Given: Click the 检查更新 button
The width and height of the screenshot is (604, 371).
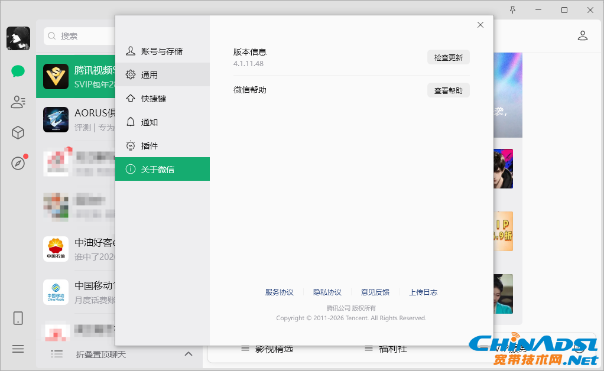Looking at the screenshot, I should 449,57.
